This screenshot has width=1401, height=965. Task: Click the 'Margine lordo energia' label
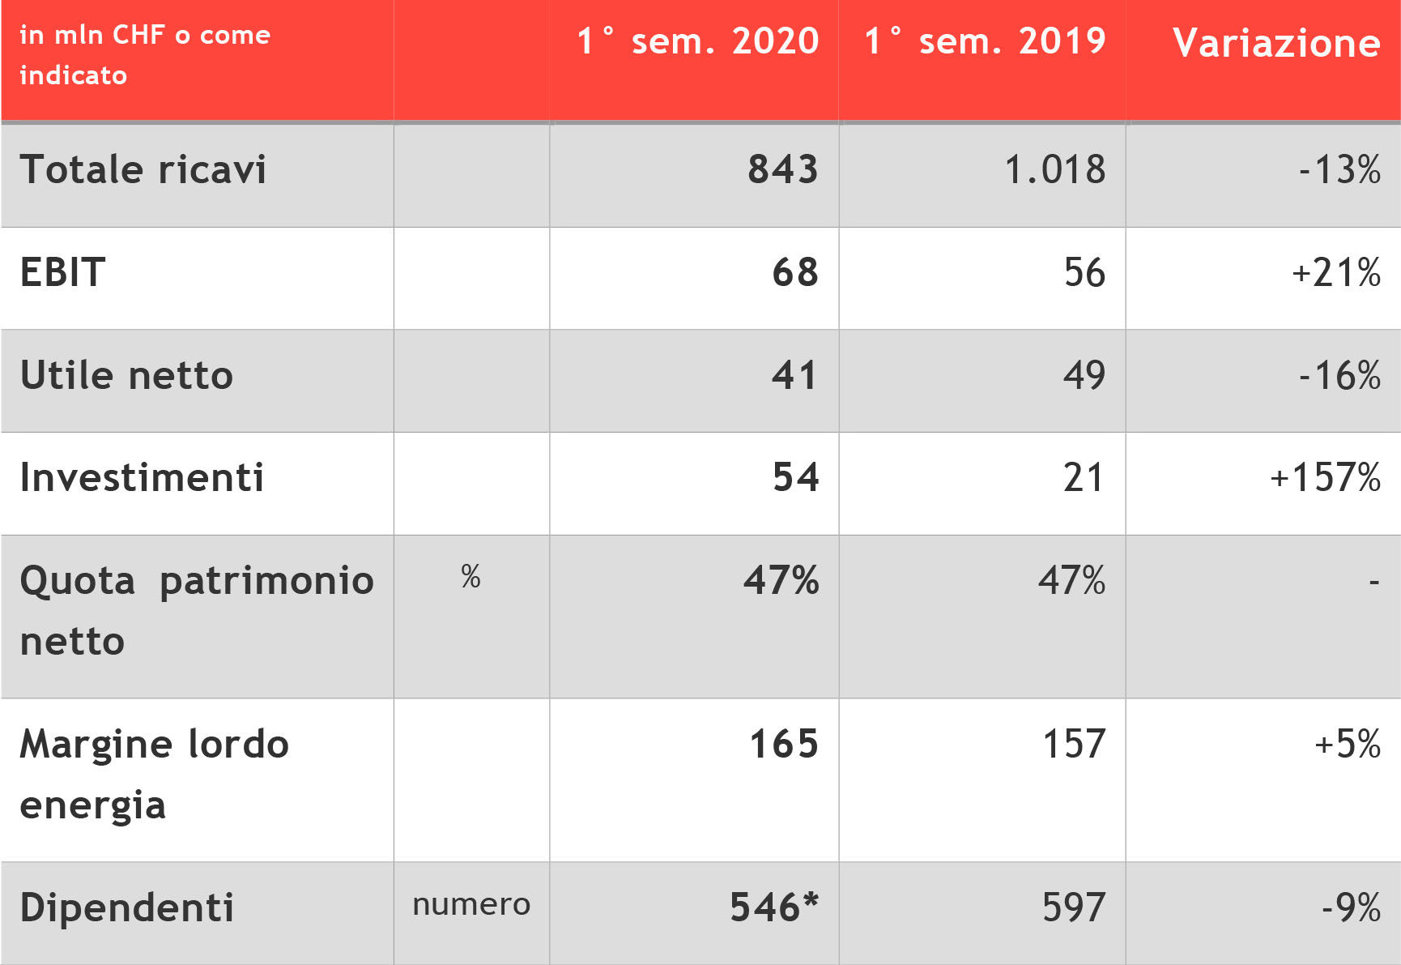pyautogui.click(x=154, y=774)
